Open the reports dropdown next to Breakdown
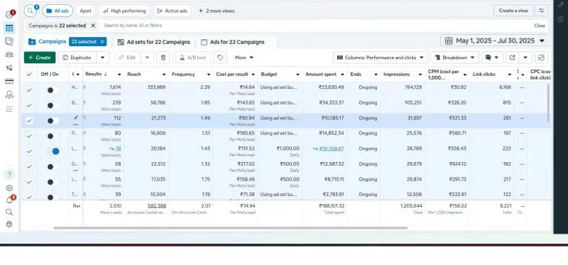Screen dimensions: 568x265 492,58
